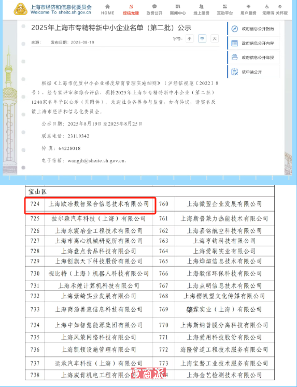Select cell 上海斯普莱力热能技术有限公司

tap(225, 218)
